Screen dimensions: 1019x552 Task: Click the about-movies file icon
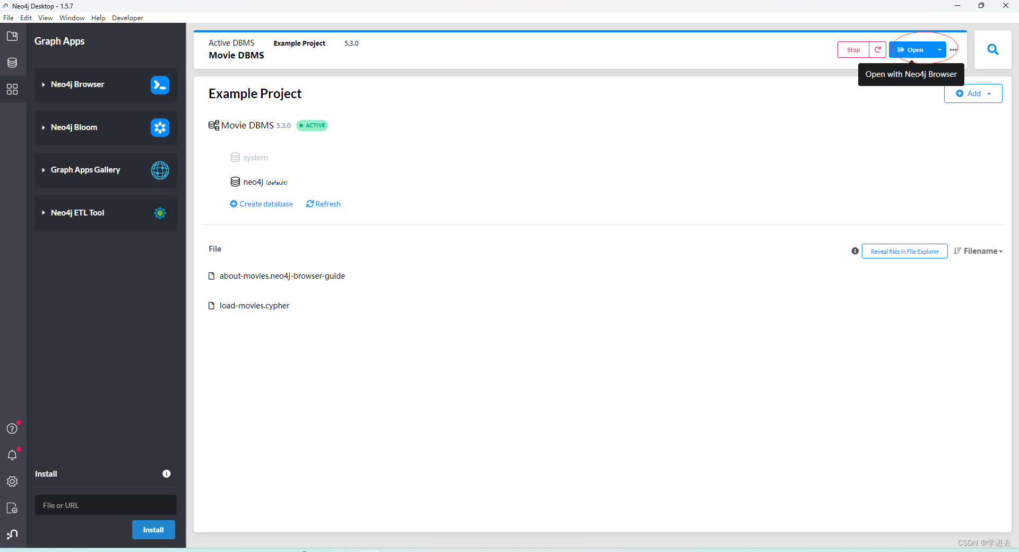pyautogui.click(x=211, y=276)
